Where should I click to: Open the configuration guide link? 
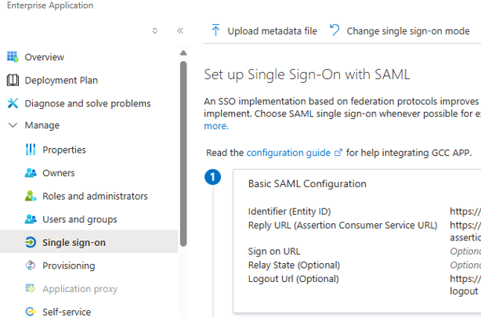(288, 153)
